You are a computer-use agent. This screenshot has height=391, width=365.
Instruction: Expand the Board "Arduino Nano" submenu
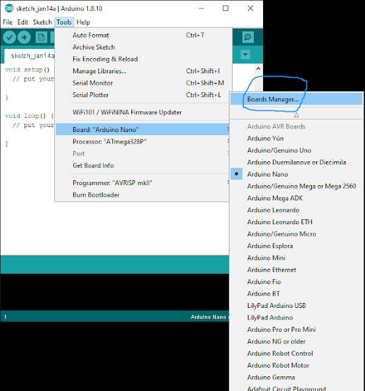tap(142, 130)
